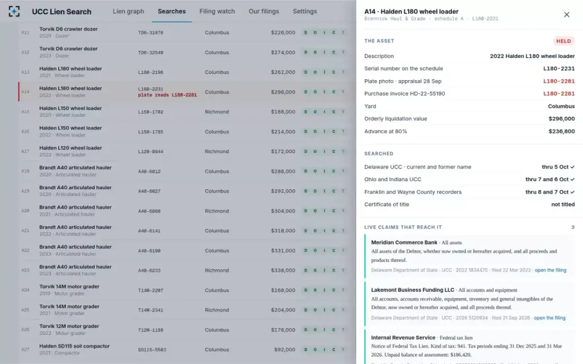Select the Torvik 12M motor grader row

(x=187, y=330)
